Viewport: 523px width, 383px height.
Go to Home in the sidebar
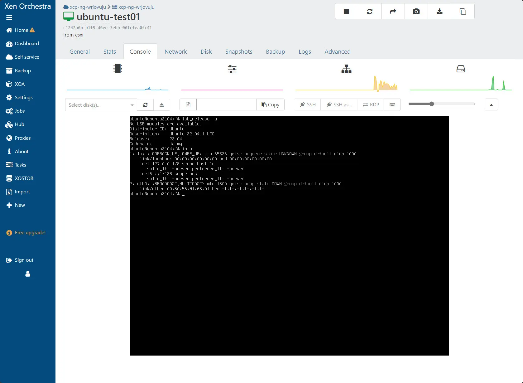[x=20, y=30]
